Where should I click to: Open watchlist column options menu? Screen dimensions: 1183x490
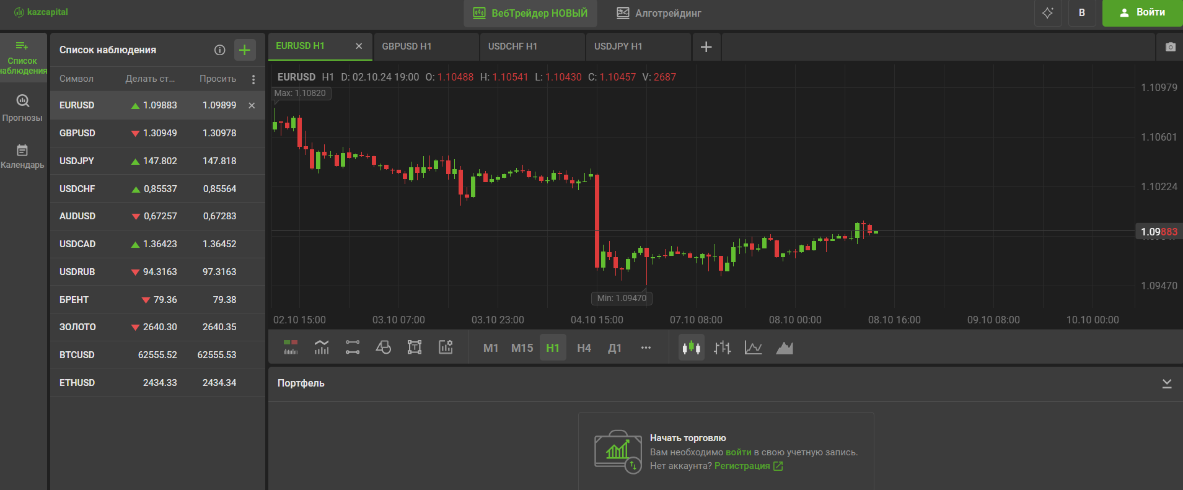point(253,79)
